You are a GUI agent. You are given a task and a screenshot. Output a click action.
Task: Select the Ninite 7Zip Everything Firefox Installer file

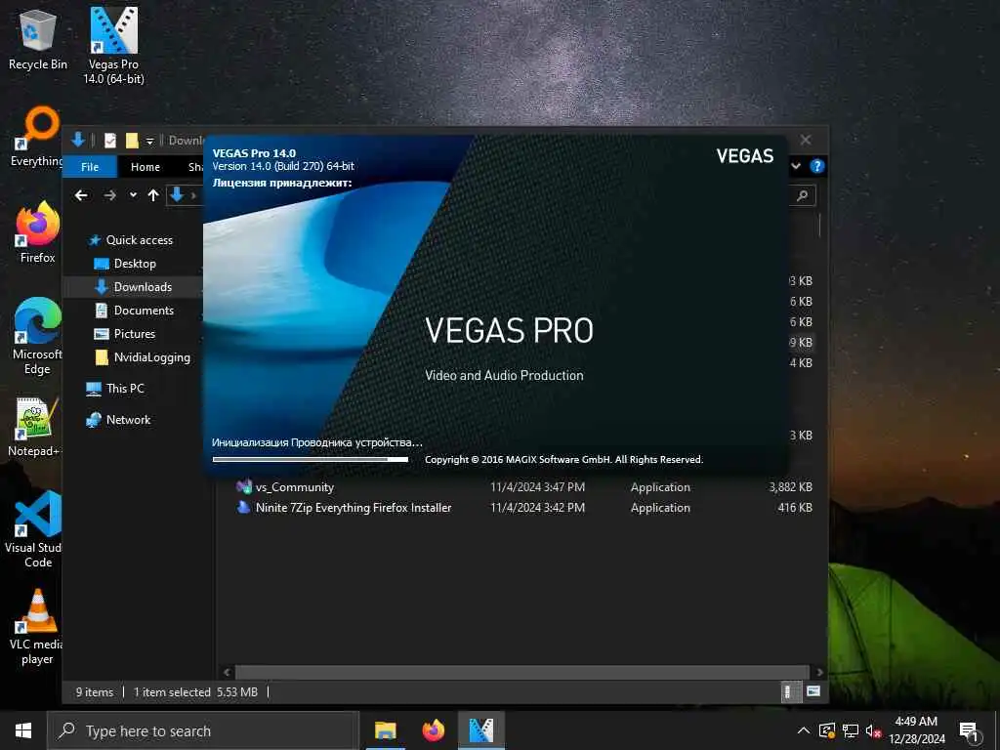click(x=523, y=508)
